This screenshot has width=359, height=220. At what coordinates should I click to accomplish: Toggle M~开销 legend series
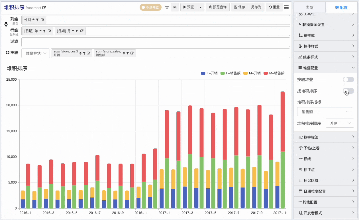[x=252, y=73]
